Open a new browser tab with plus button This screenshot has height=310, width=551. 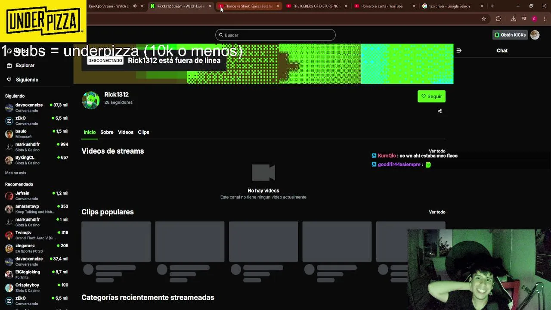click(492, 6)
